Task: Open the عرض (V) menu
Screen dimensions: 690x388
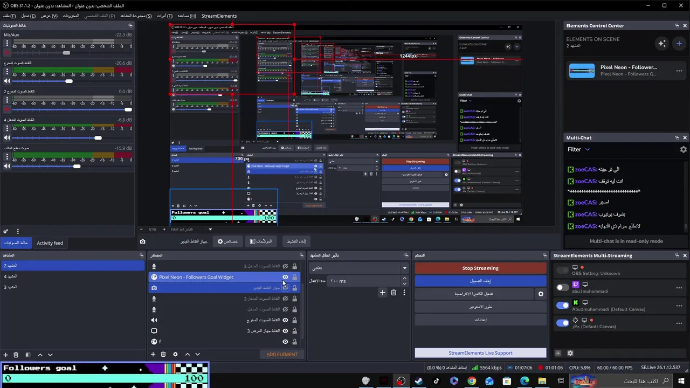Action: pyautogui.click(x=49, y=16)
